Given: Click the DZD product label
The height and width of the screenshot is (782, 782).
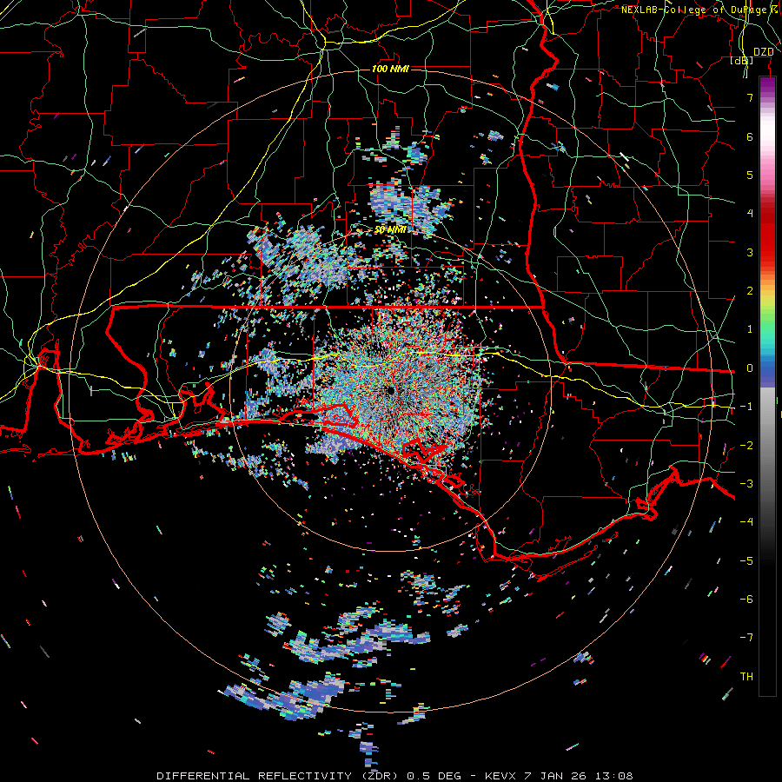Looking at the screenshot, I should point(764,52).
